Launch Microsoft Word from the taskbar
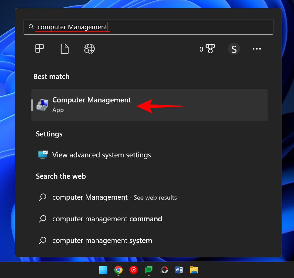 [179, 270]
